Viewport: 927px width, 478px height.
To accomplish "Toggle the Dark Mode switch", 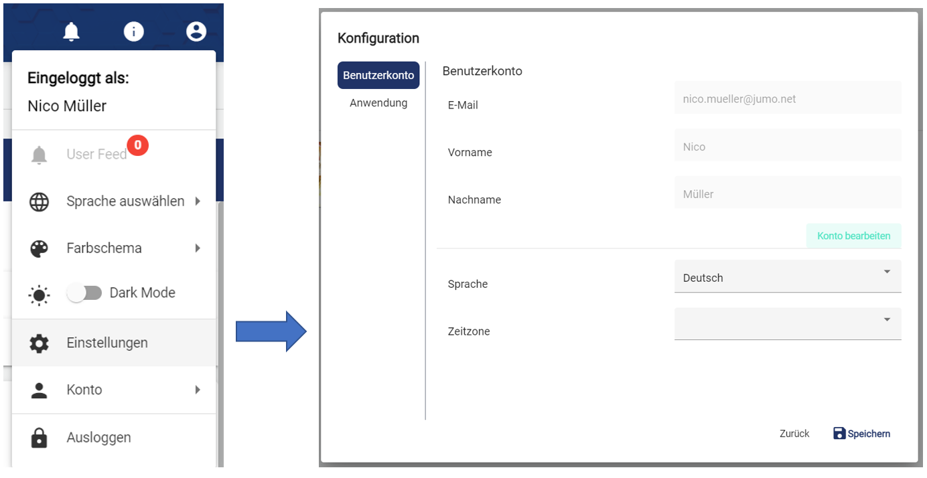I will tap(84, 293).
